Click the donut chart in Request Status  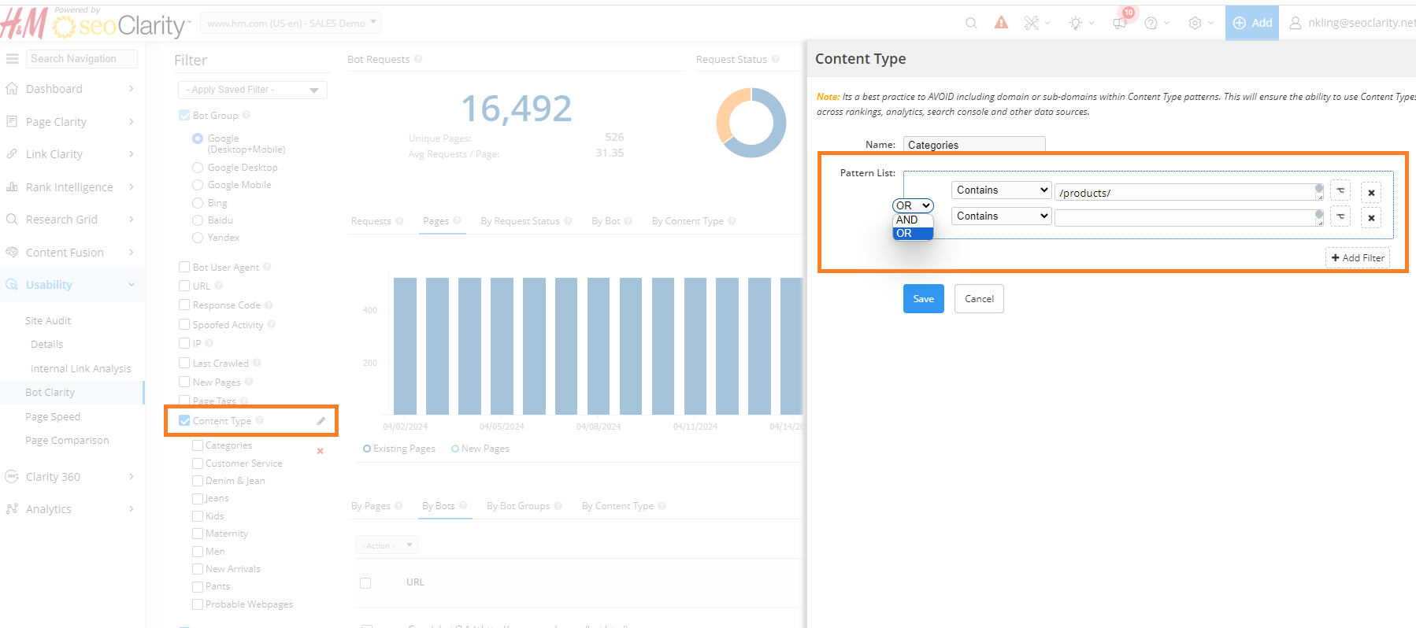pos(751,123)
